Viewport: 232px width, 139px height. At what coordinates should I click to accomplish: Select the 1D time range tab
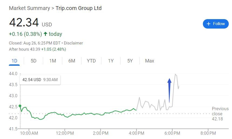pyautogui.click(x=14, y=61)
